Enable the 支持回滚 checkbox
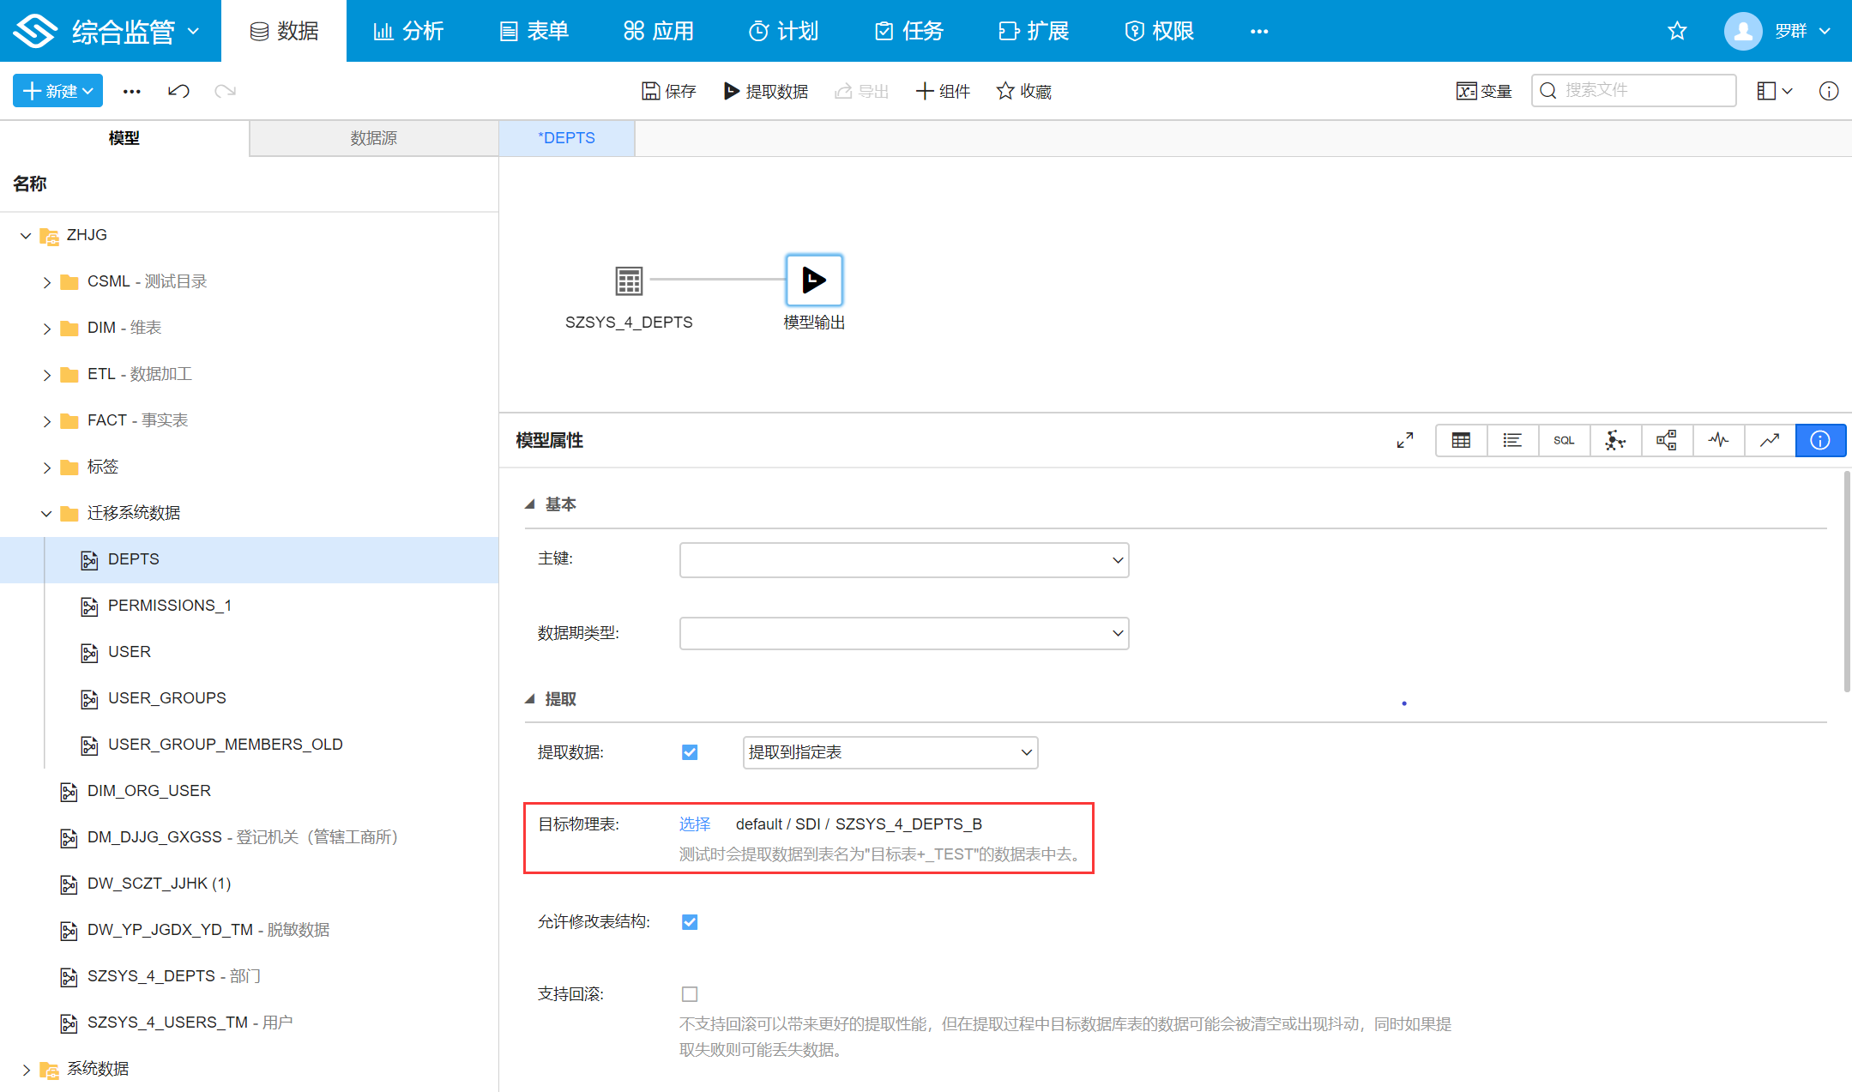Viewport: 1852px width, 1092px height. [x=689, y=994]
